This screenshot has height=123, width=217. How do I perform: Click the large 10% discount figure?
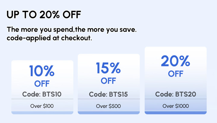pos(42,71)
